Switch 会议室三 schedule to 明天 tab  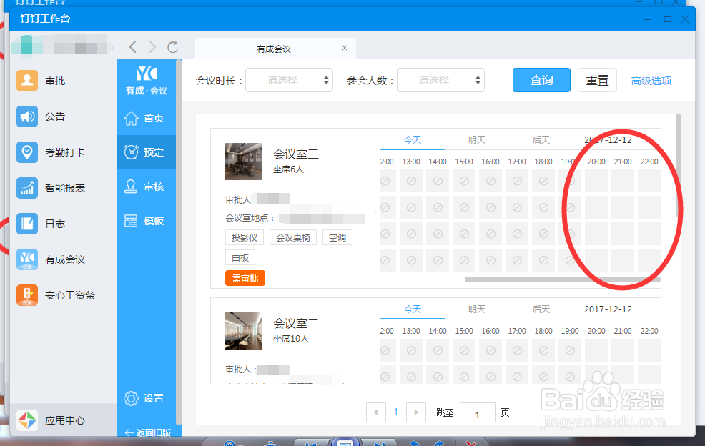click(x=477, y=139)
